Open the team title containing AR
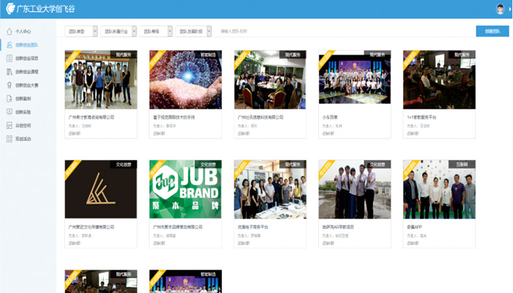This screenshot has height=293, width=513. [338, 227]
